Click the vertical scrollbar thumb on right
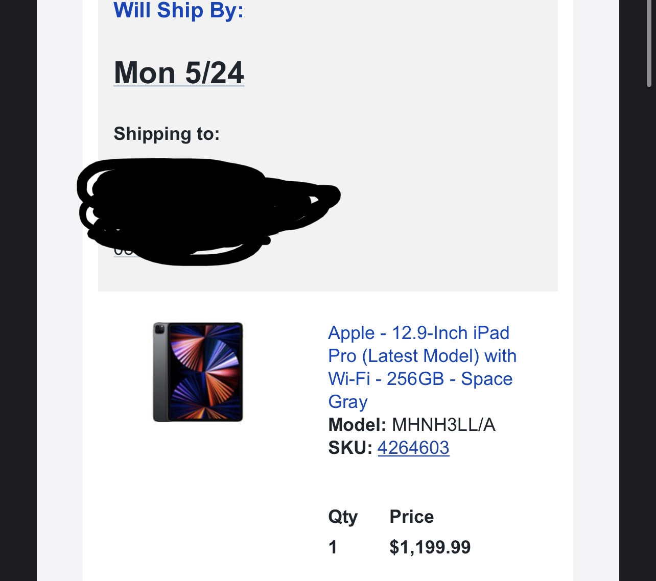 [x=649, y=43]
